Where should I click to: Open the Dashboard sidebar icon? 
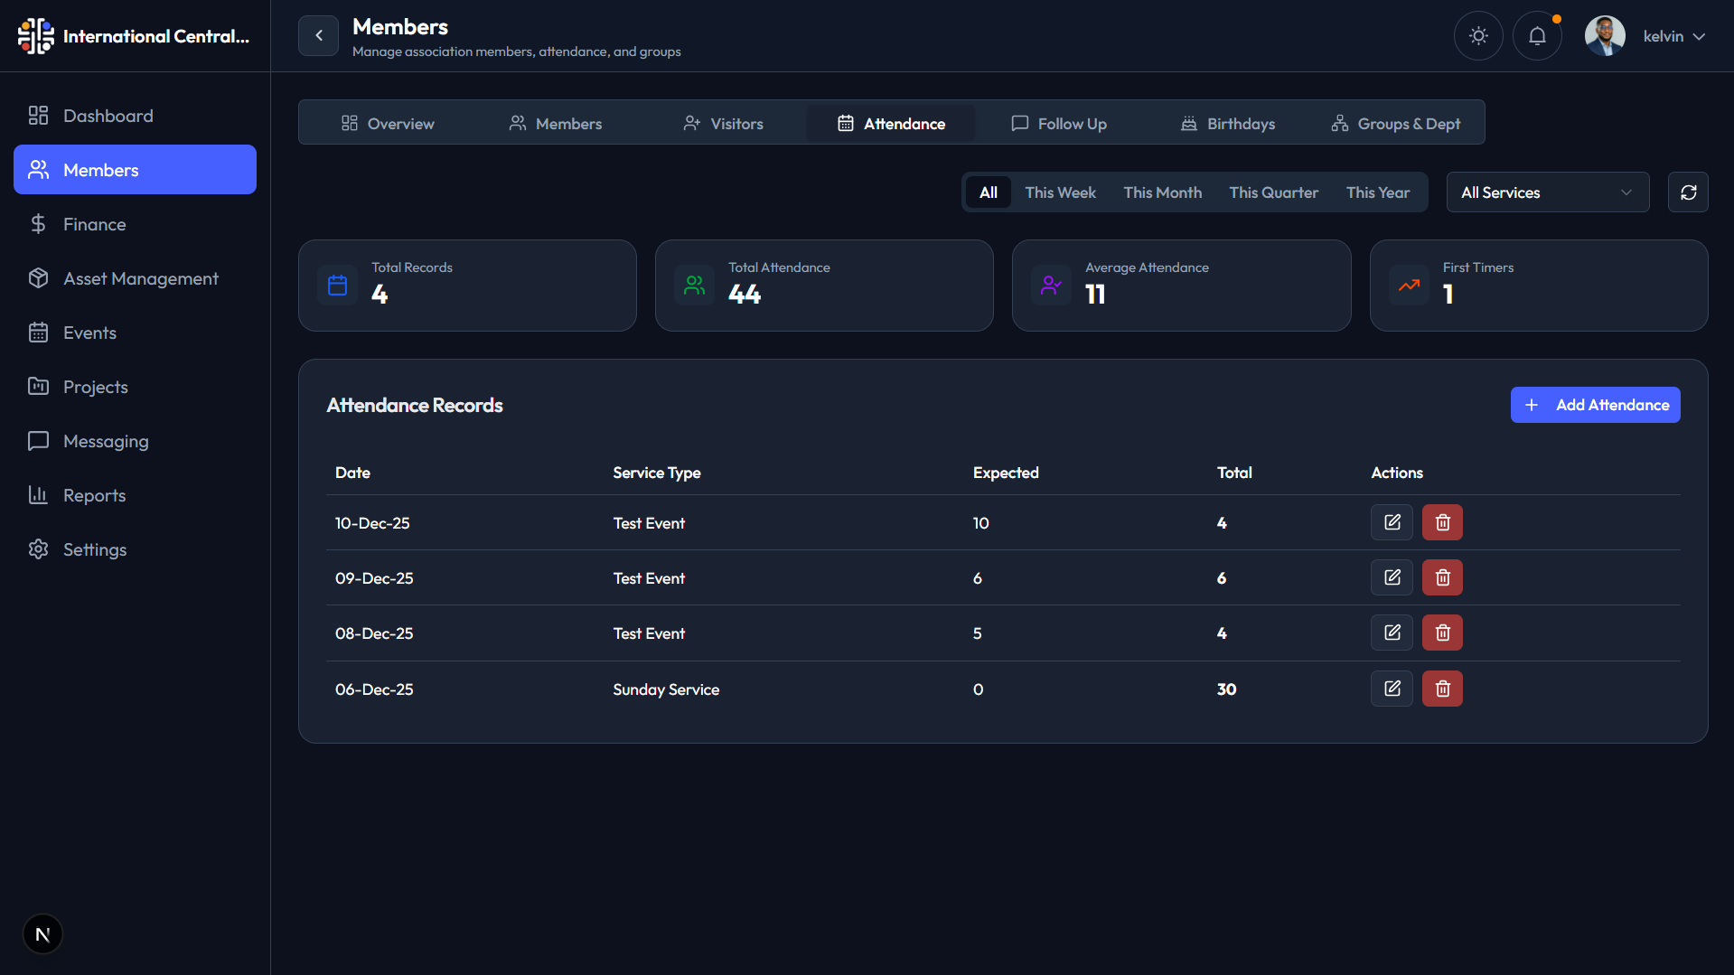tap(37, 115)
